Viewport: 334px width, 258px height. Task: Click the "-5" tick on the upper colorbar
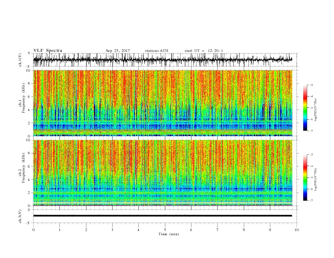click(311, 108)
